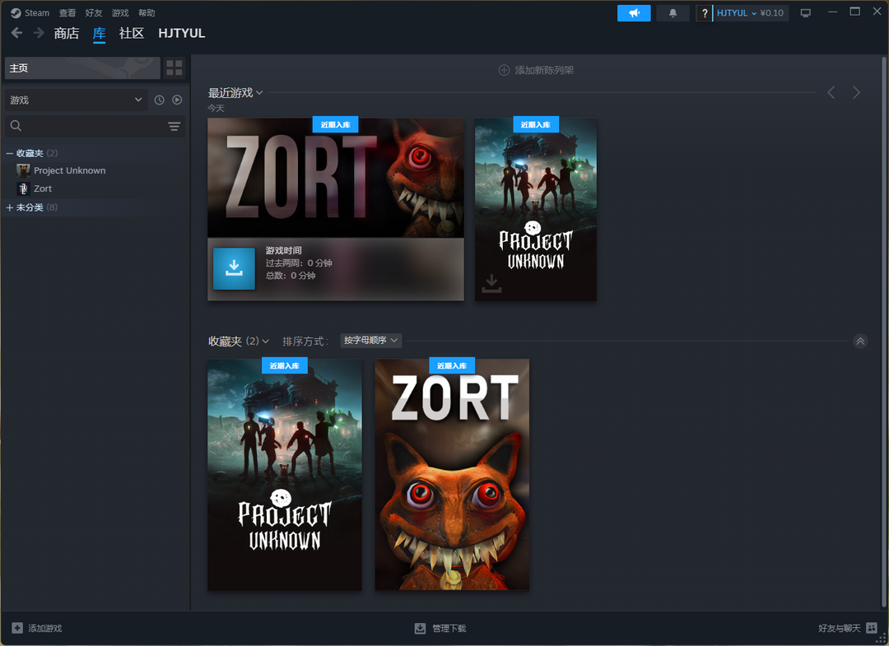Collapse the 收藏夹 shelf with chevron button
The width and height of the screenshot is (889, 646).
pos(860,342)
